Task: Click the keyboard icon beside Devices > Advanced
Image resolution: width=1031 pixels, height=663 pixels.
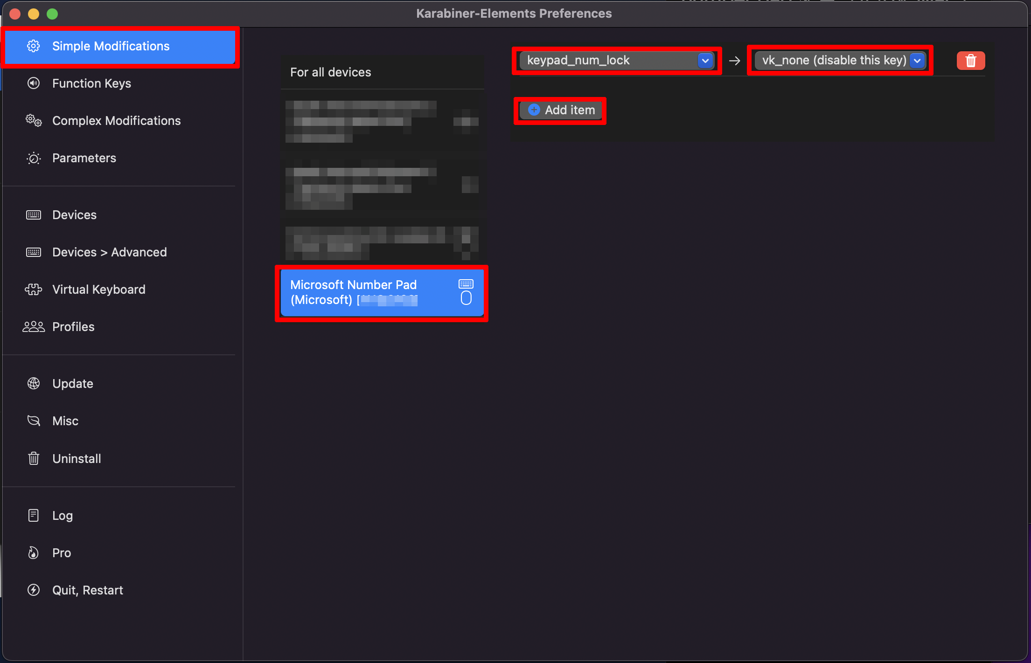Action: (x=34, y=252)
